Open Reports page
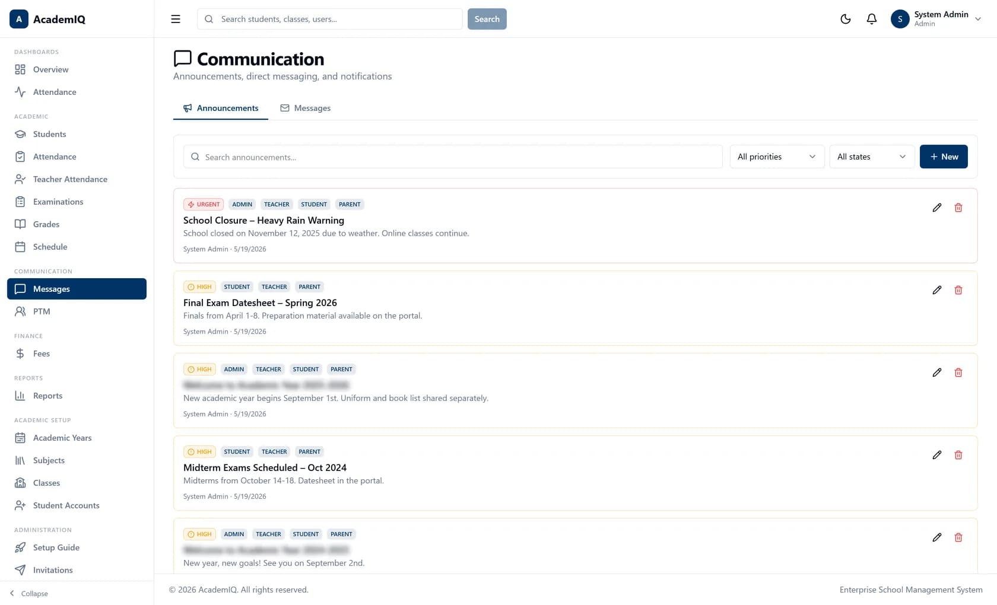The image size is (997, 605). [x=77, y=396]
